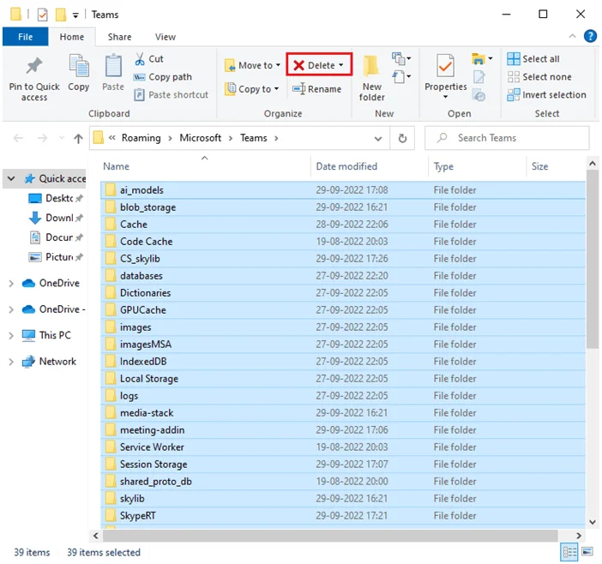Screen dimensions: 602x564
Task: Click Properties icon in Quick Access Toolbar
Action: (42, 15)
